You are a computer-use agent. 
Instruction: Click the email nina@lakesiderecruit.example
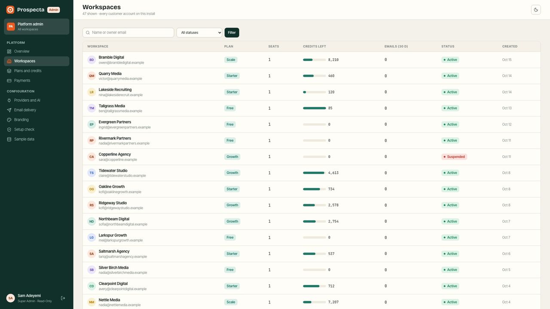(x=121, y=95)
